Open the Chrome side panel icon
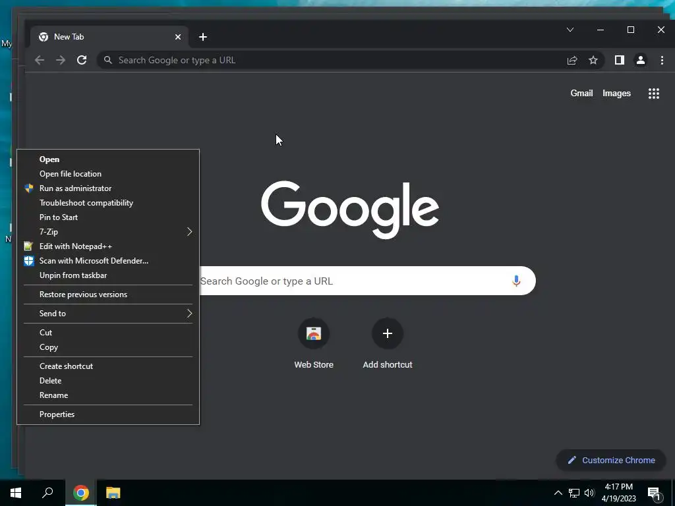The image size is (675, 506). (620, 60)
